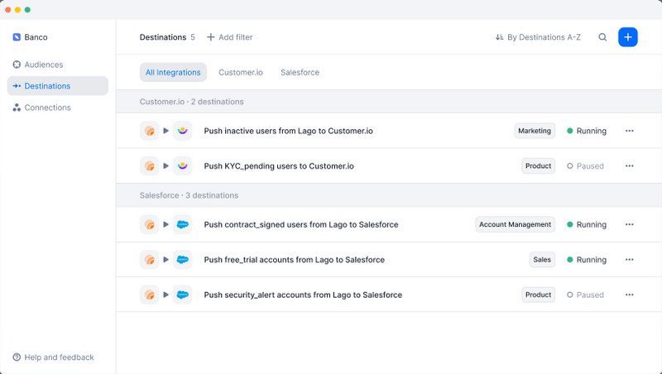
Task: Click the Account Management tag
Action: [515, 224]
